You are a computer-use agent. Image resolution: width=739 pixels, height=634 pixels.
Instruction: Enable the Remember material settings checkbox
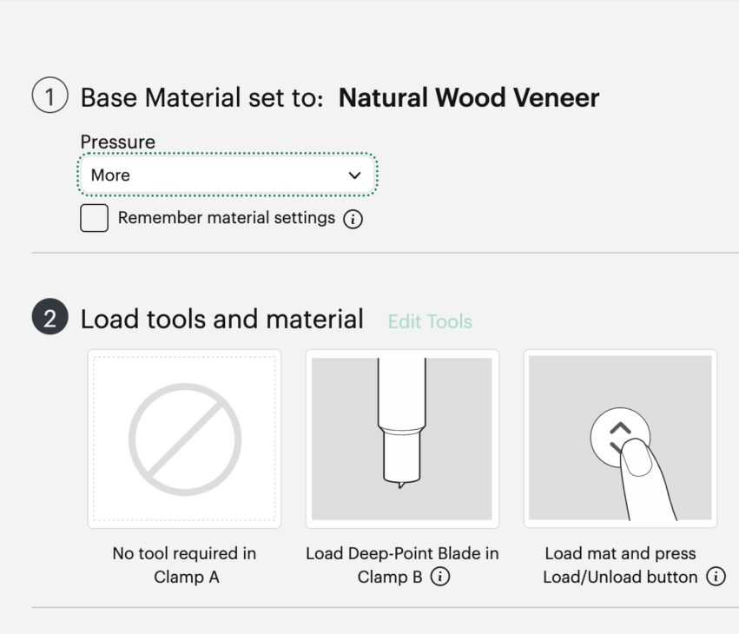(x=94, y=219)
